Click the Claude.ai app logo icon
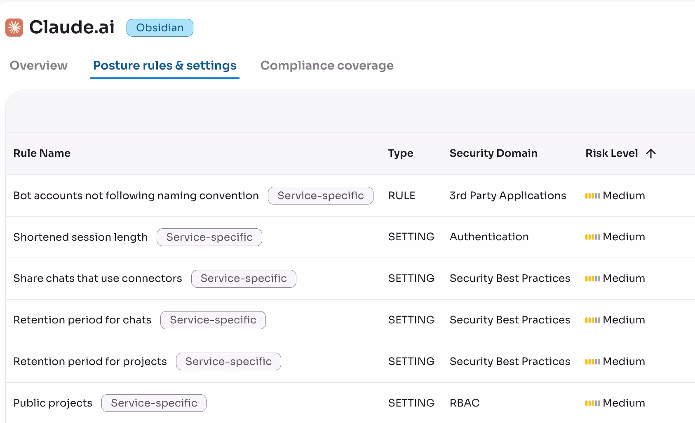The width and height of the screenshot is (695, 423). (x=14, y=28)
